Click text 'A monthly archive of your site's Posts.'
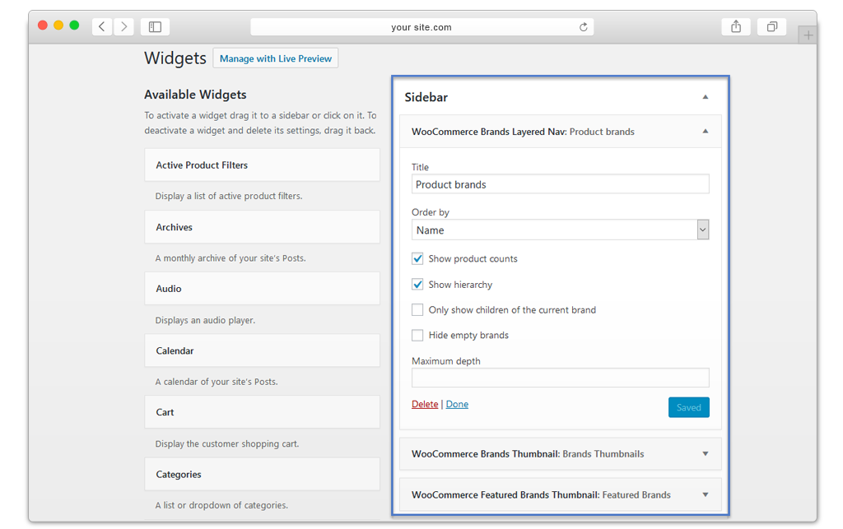 pos(231,258)
